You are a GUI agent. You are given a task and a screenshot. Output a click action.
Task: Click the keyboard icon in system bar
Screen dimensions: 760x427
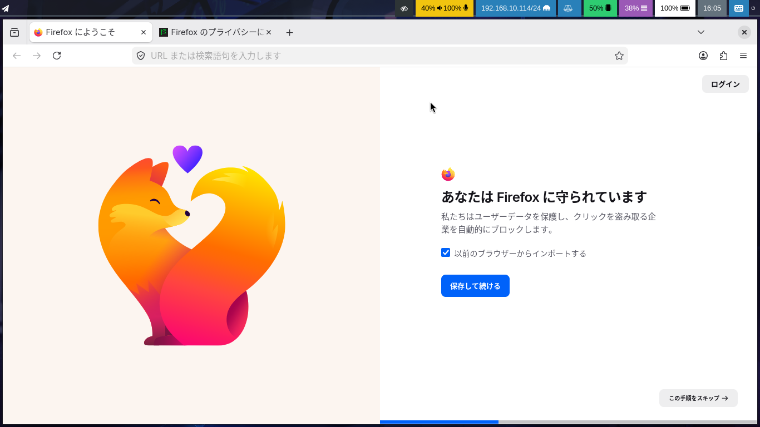[x=738, y=8]
